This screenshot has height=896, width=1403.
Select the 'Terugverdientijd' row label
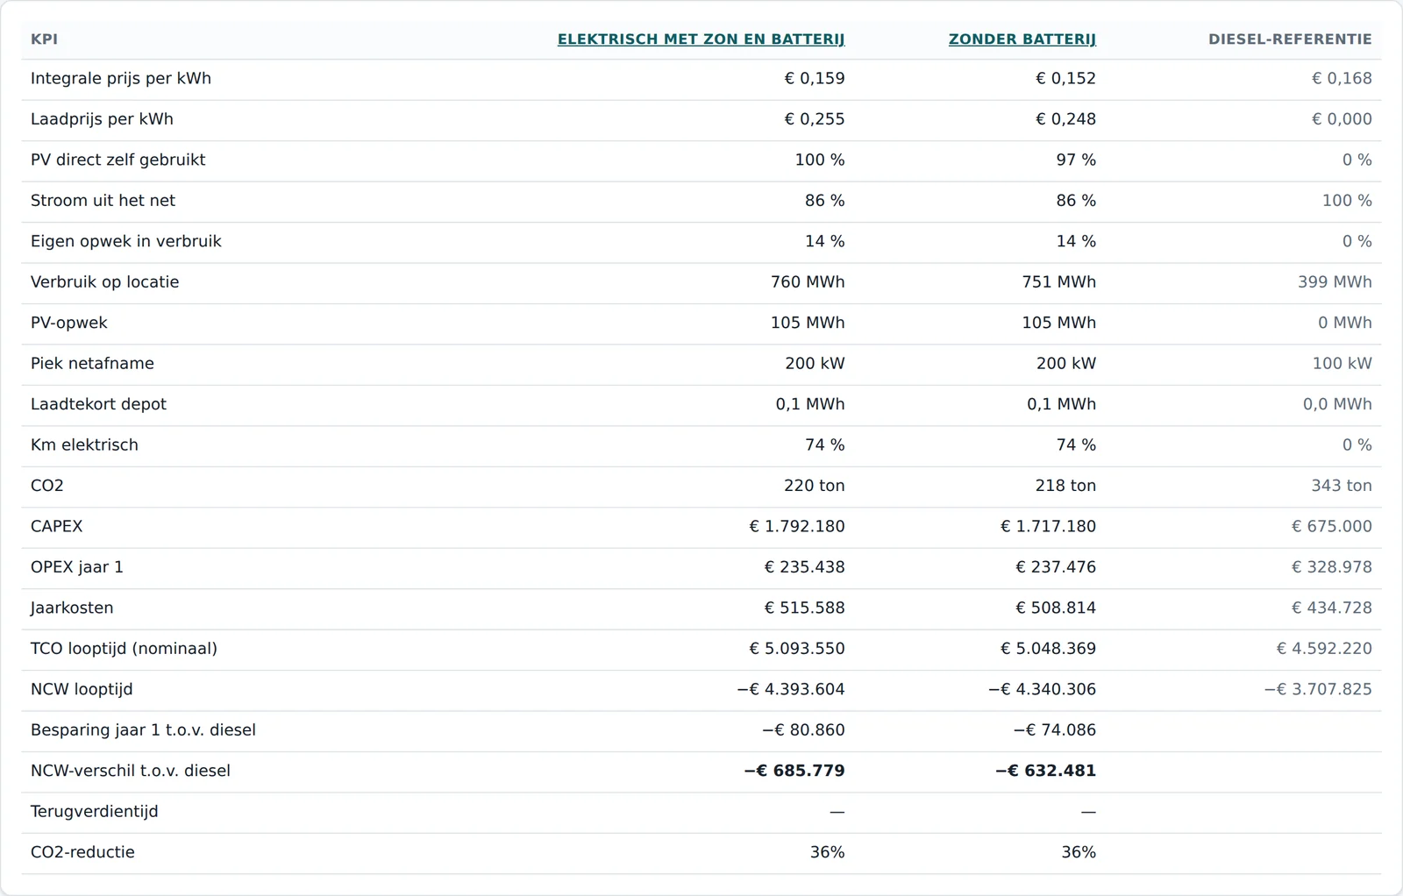[x=95, y=812]
